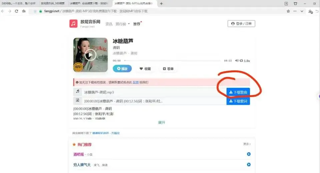Screen dimensions: 320x173
Task: Click the music note icon beside mp3 filename
Action: (78, 91)
